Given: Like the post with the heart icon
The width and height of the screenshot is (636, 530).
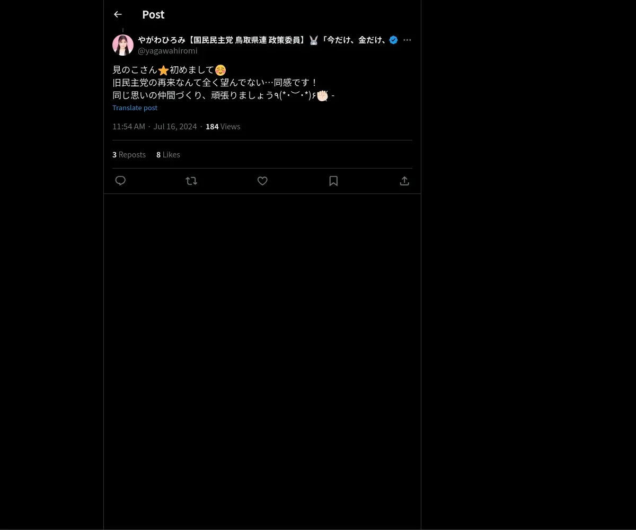Looking at the screenshot, I should [x=262, y=181].
